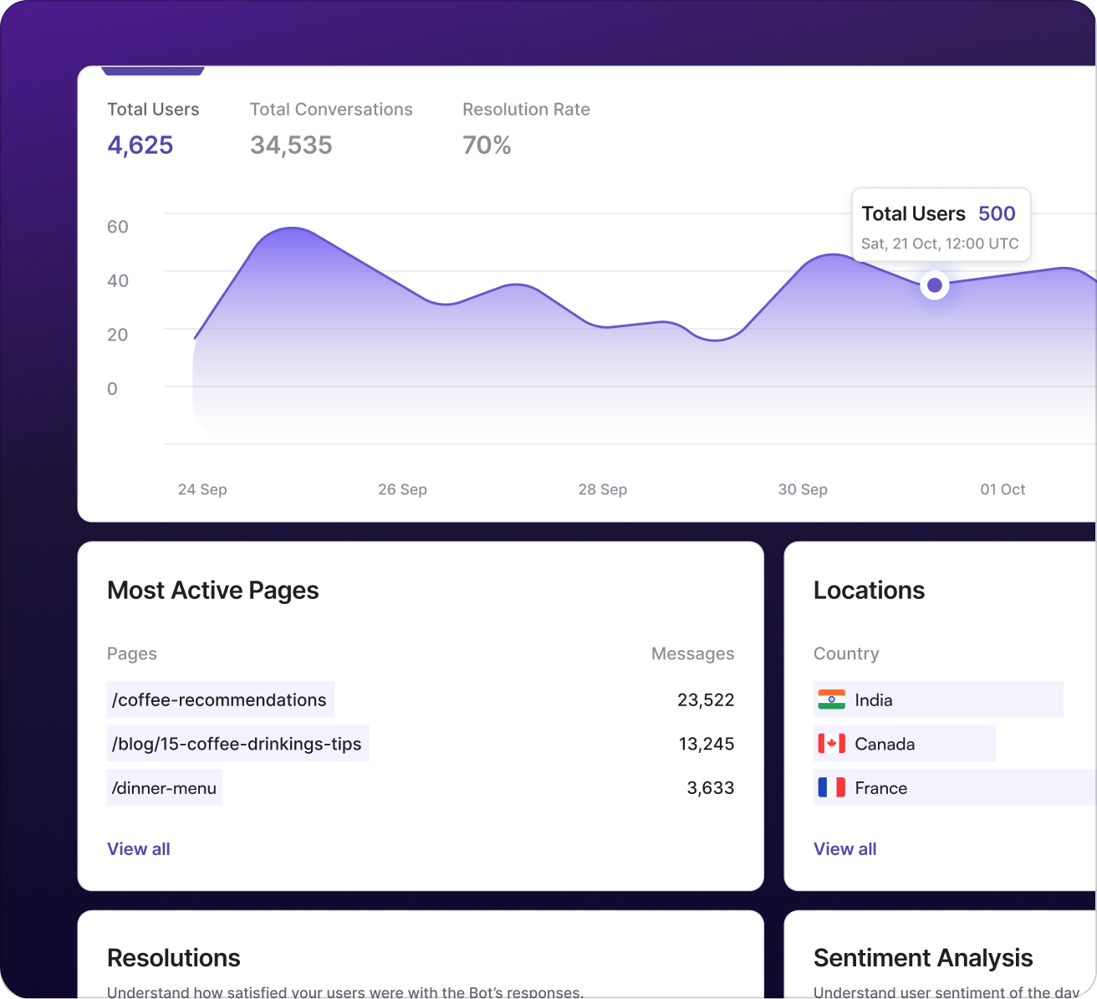
Task: Open View all under Locations
Action: click(844, 848)
